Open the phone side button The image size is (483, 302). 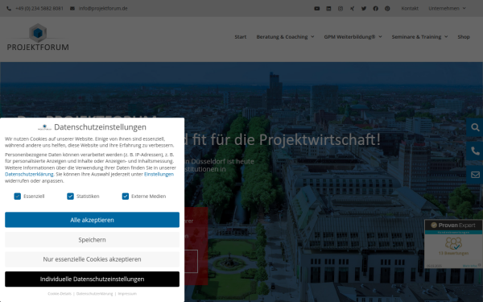pyautogui.click(x=475, y=151)
